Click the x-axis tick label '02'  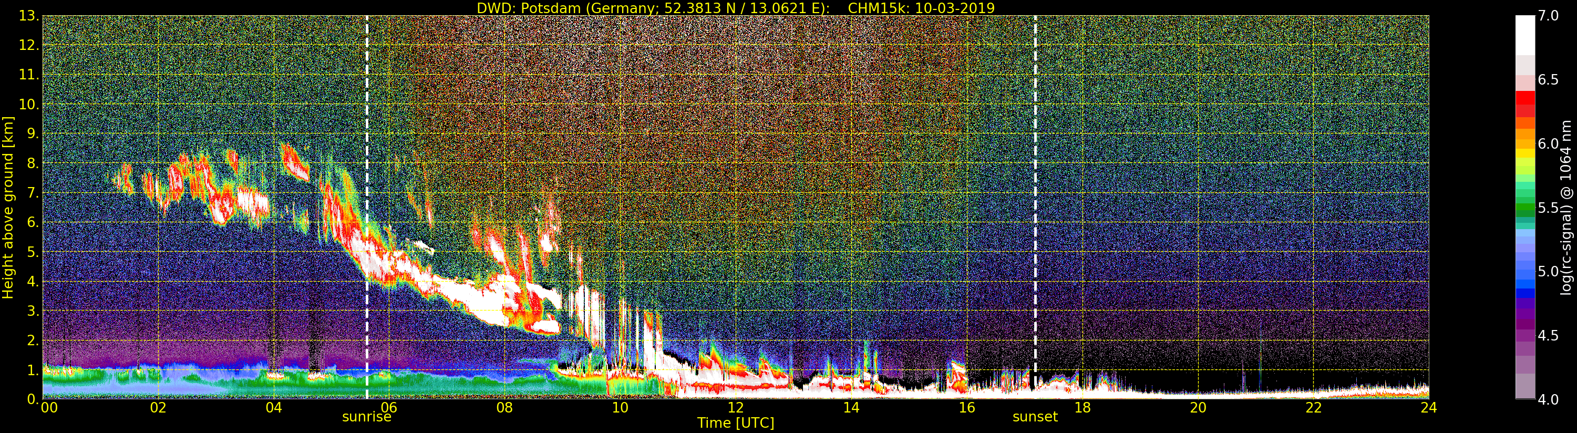158,407
